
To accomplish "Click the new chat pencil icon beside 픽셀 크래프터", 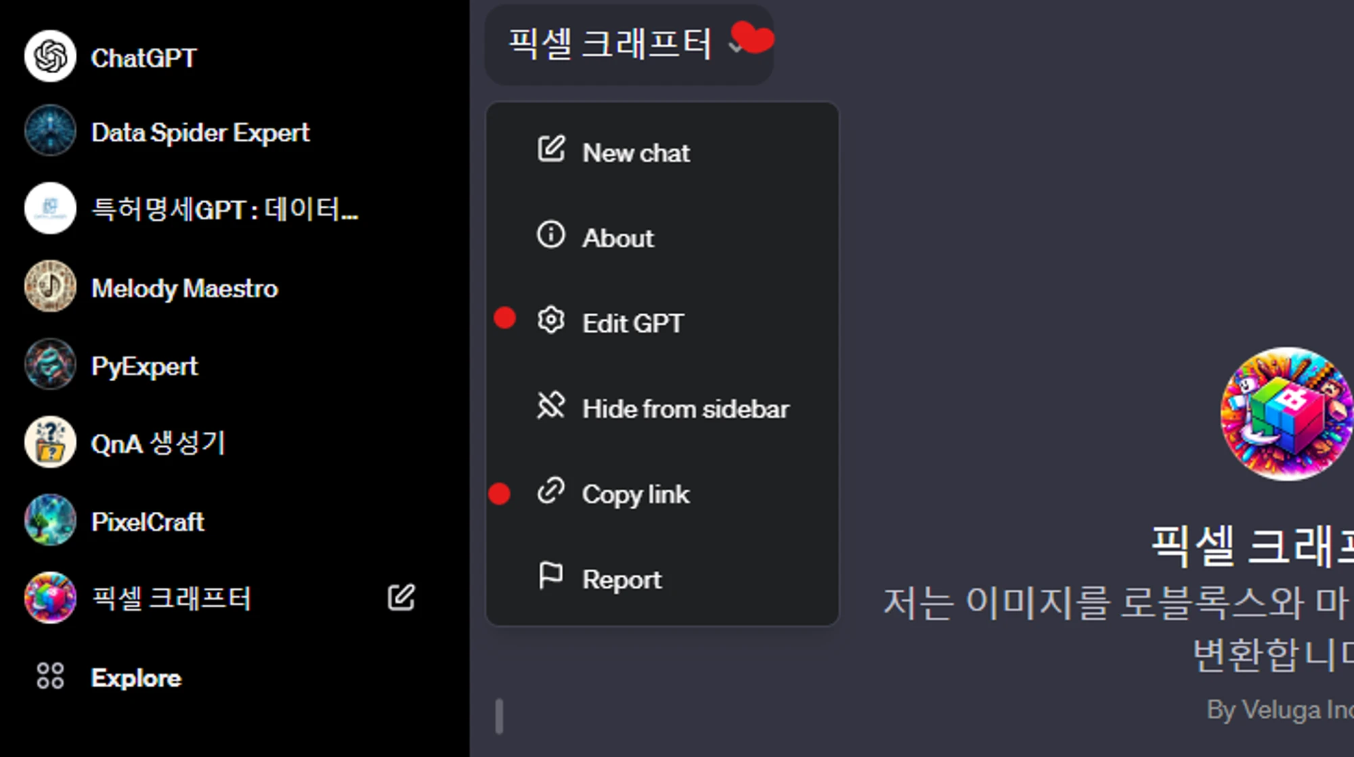I will pos(401,597).
